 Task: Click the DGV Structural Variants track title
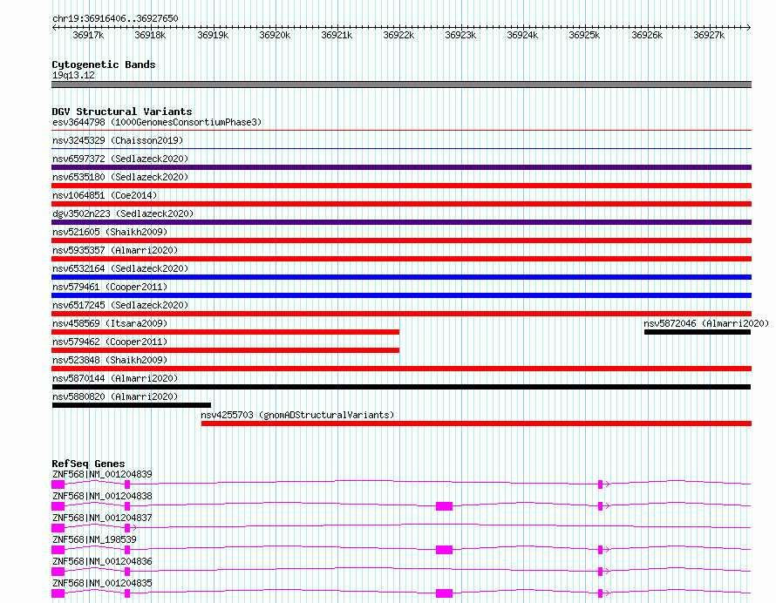point(122,112)
